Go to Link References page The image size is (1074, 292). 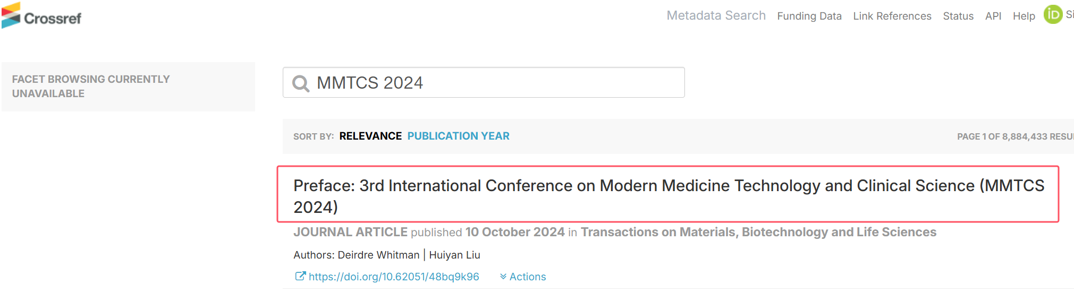click(892, 16)
